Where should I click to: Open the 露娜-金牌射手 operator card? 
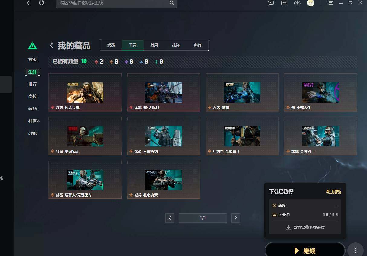click(320, 136)
